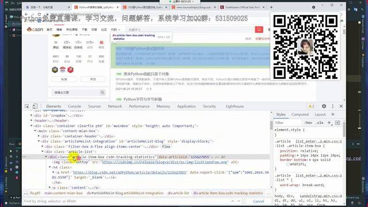
Task: Expand the container-header div node
Action: 39,136
